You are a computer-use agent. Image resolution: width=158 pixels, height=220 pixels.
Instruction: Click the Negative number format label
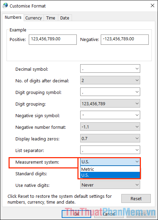coord(41,127)
